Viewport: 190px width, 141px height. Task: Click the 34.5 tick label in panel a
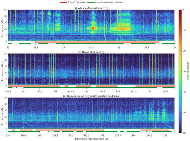click(91, 48)
